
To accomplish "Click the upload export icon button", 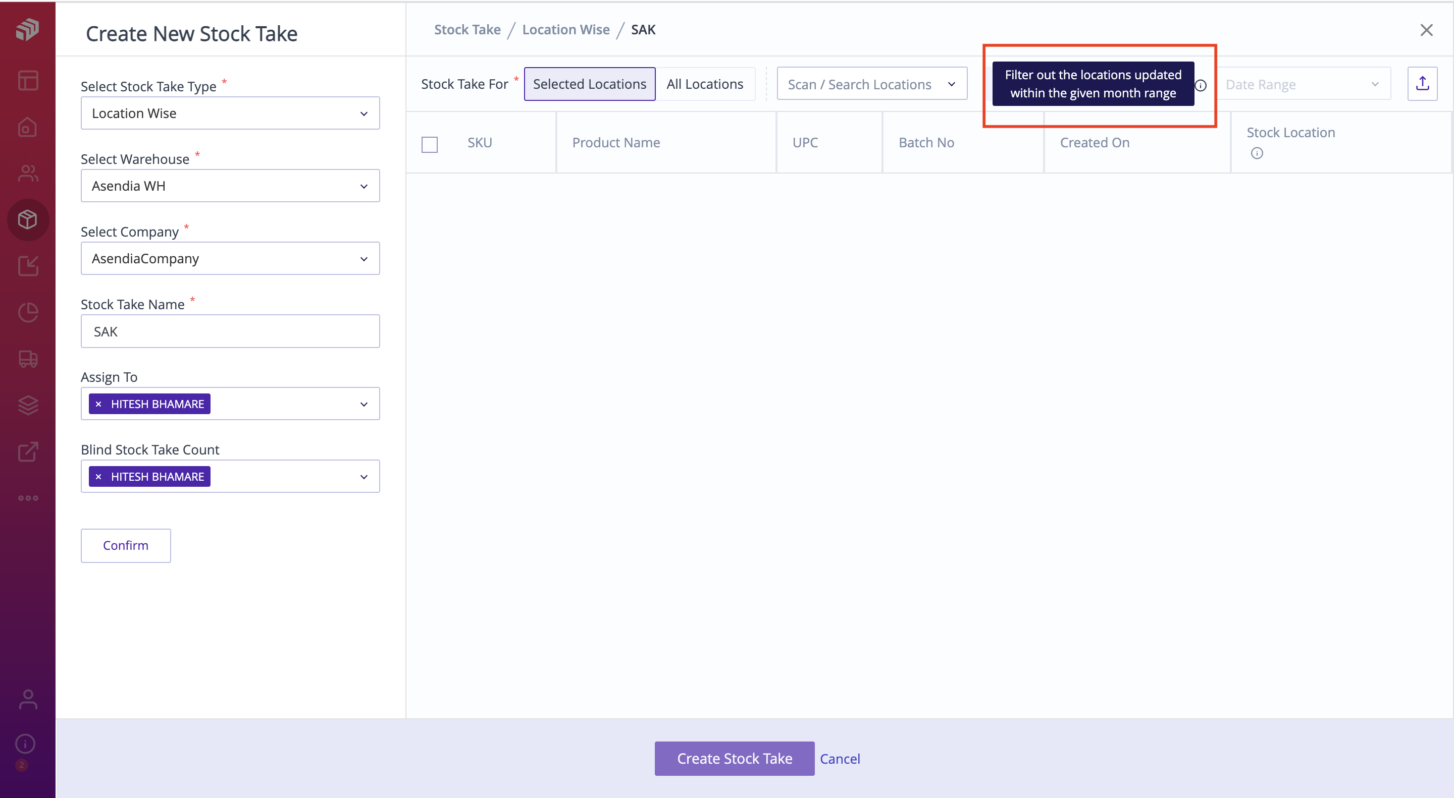I will coord(1422,84).
